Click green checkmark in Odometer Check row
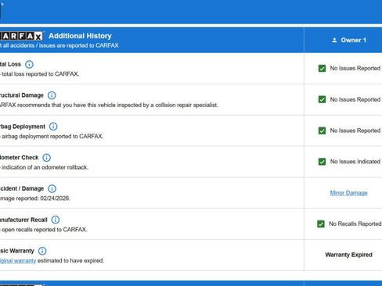The width and height of the screenshot is (382, 286). coord(322,162)
